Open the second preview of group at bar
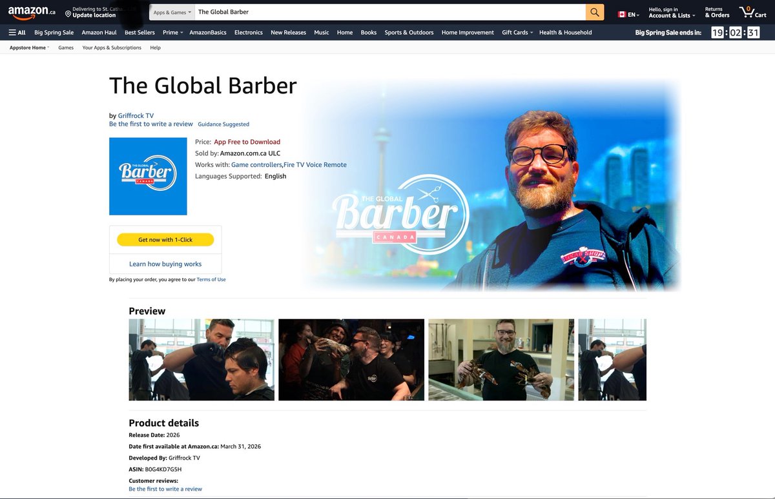This screenshot has height=499, width=775. pyautogui.click(x=351, y=360)
